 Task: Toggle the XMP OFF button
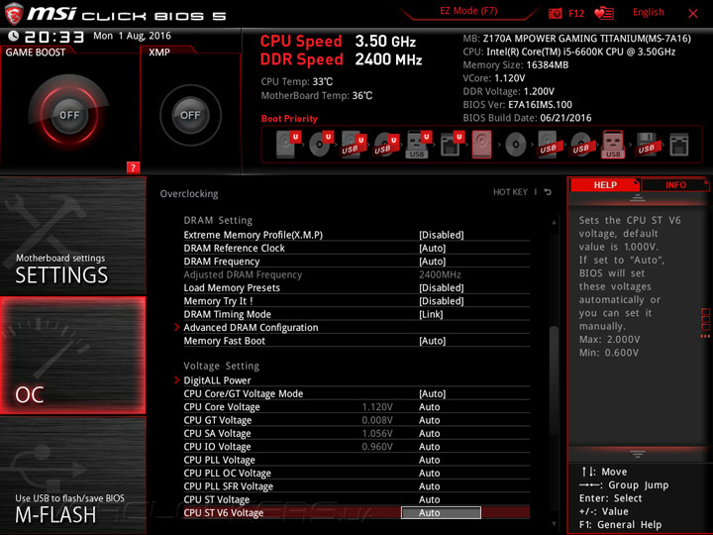(x=190, y=115)
